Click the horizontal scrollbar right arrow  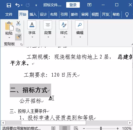click(x=130, y=123)
